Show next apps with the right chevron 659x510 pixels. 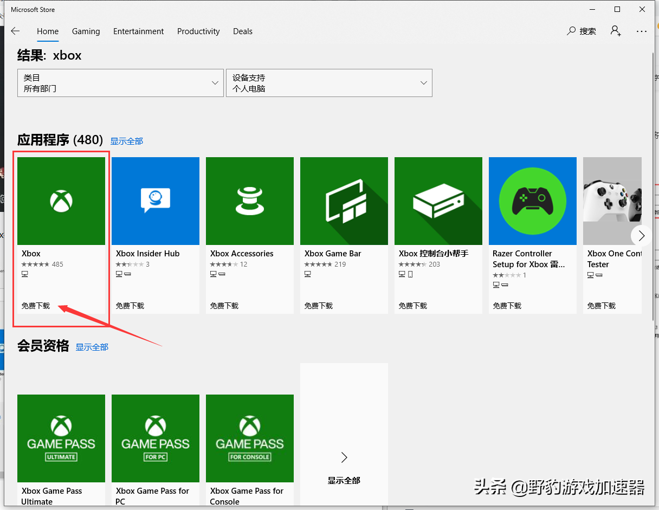pos(642,235)
